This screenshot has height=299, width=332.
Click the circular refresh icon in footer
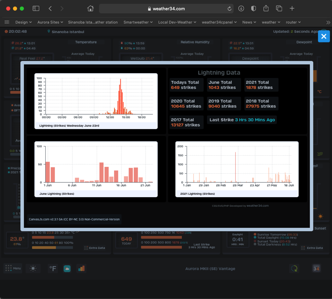(294, 269)
